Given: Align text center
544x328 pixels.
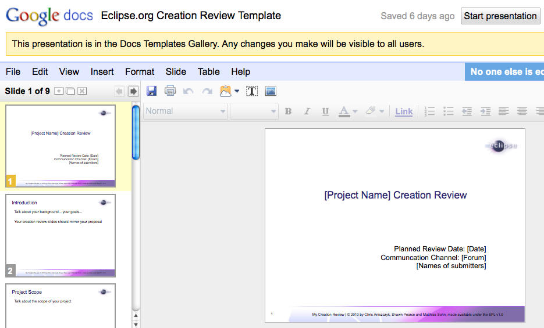Looking at the screenshot, I should 522,111.
